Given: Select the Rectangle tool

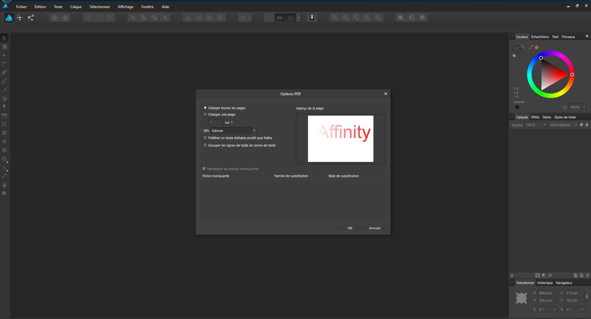Looking at the screenshot, I should pos(5,133).
